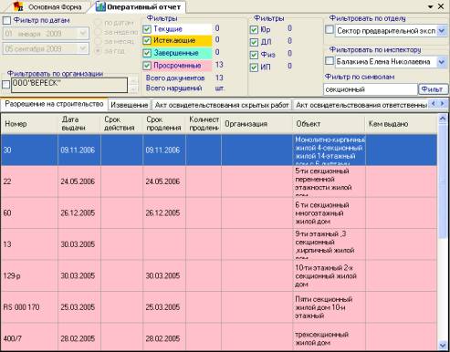This screenshot has height=352, width=450.
Task: Click the table scrollbar down arrow
Action: click(x=443, y=345)
